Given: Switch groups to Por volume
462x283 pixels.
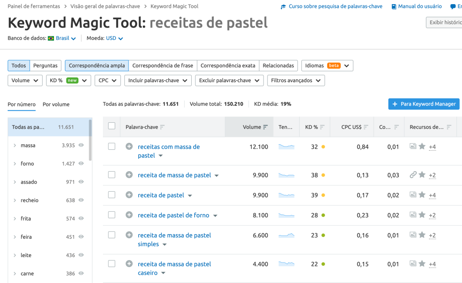Looking at the screenshot, I should tap(56, 105).
